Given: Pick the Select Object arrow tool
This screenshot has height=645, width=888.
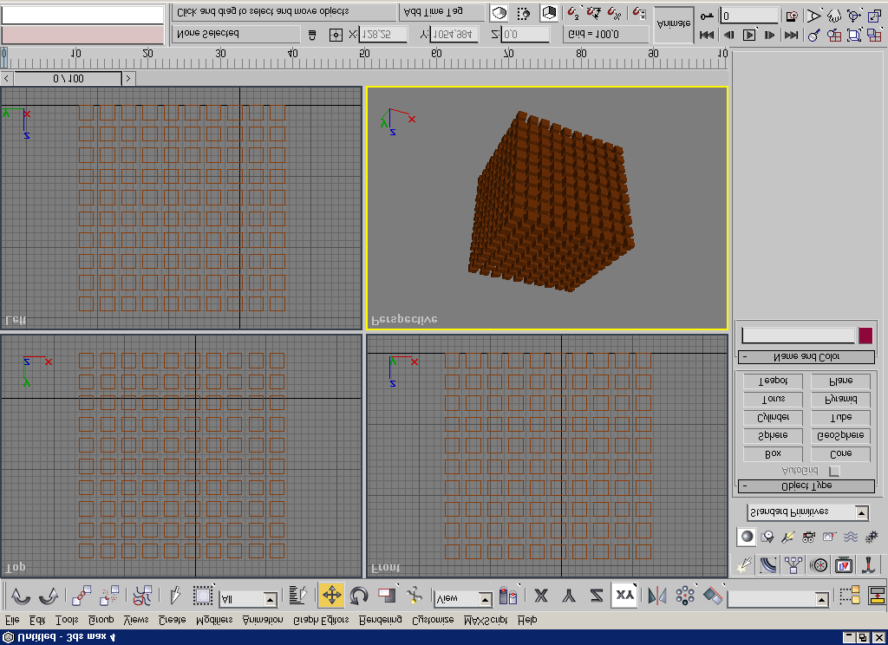Looking at the screenshot, I should click(x=174, y=596).
